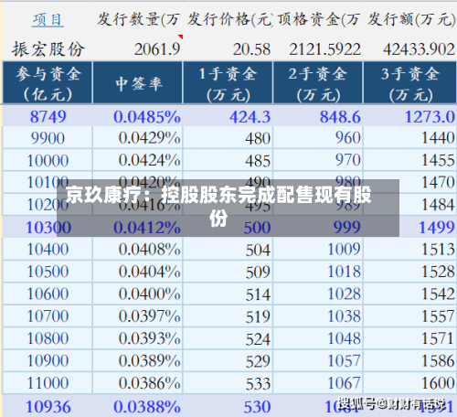The image size is (457, 417).
Task: Select the 0.0393% cell
Action: pos(138,338)
